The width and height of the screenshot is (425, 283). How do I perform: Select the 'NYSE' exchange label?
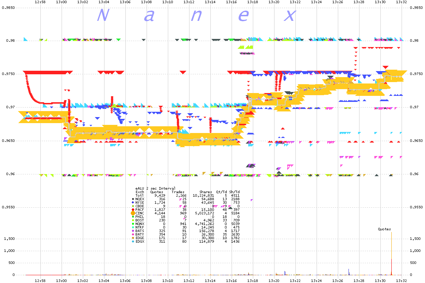pos(140,203)
